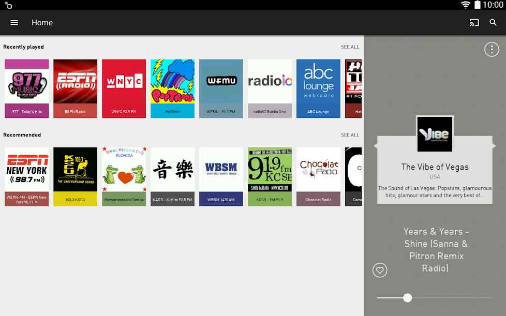Tap the battery status icon

(x=477, y=5)
